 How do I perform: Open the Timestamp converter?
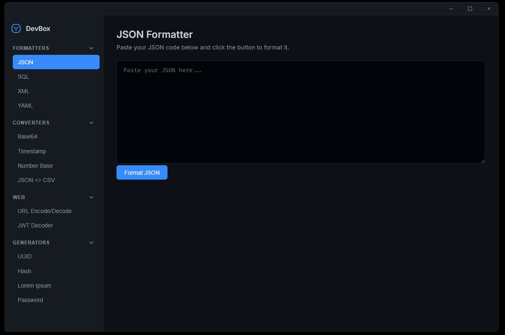pyautogui.click(x=32, y=151)
